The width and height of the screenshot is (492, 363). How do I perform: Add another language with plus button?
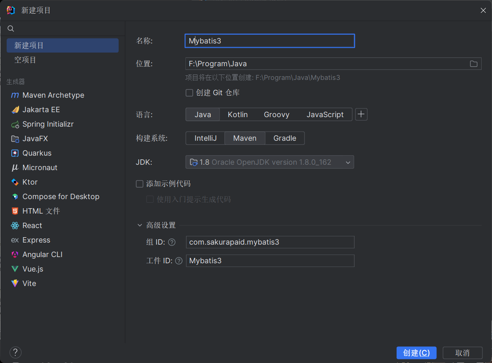pos(361,114)
